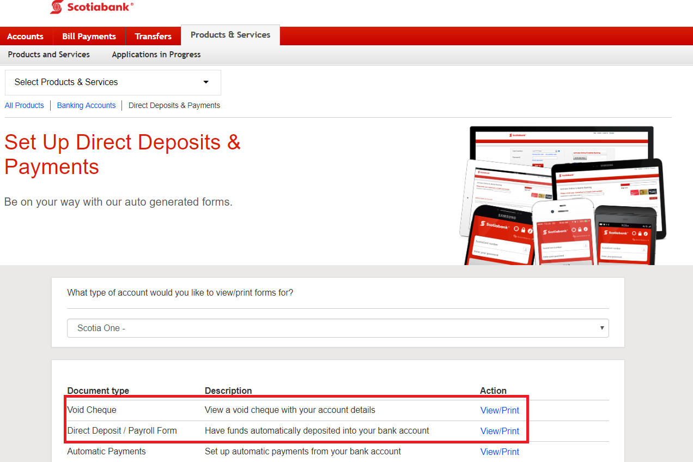The image size is (693, 462).
Task: Click the Direct Deposit / Payroll Form label
Action: tap(122, 430)
